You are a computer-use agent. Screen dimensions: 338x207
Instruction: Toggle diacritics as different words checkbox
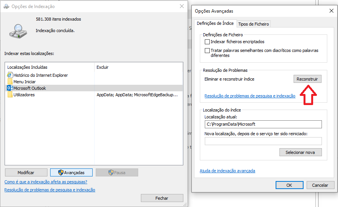[207, 50]
